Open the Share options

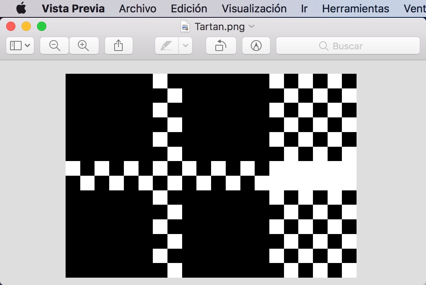[x=118, y=45]
